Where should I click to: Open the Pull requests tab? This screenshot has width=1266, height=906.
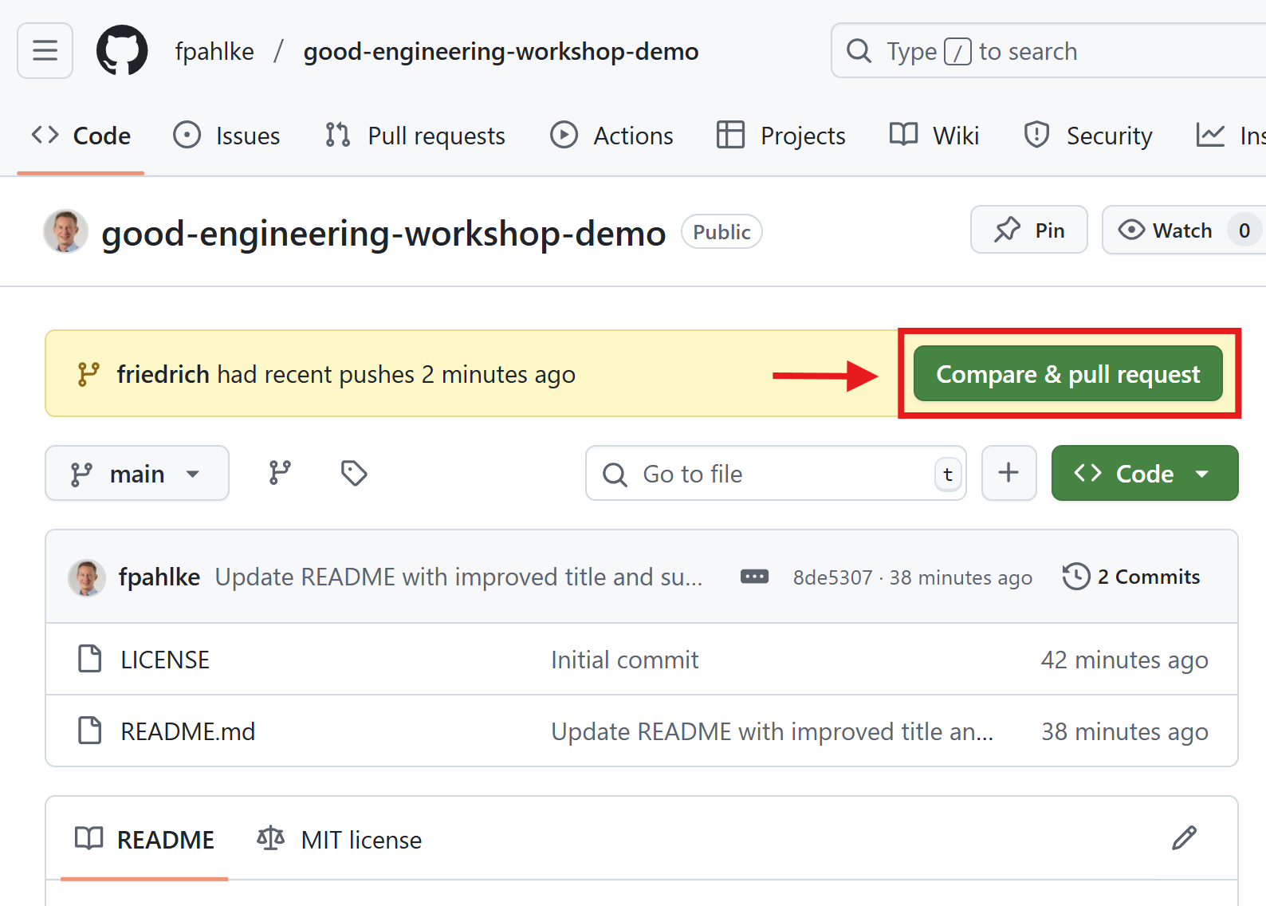[415, 136]
